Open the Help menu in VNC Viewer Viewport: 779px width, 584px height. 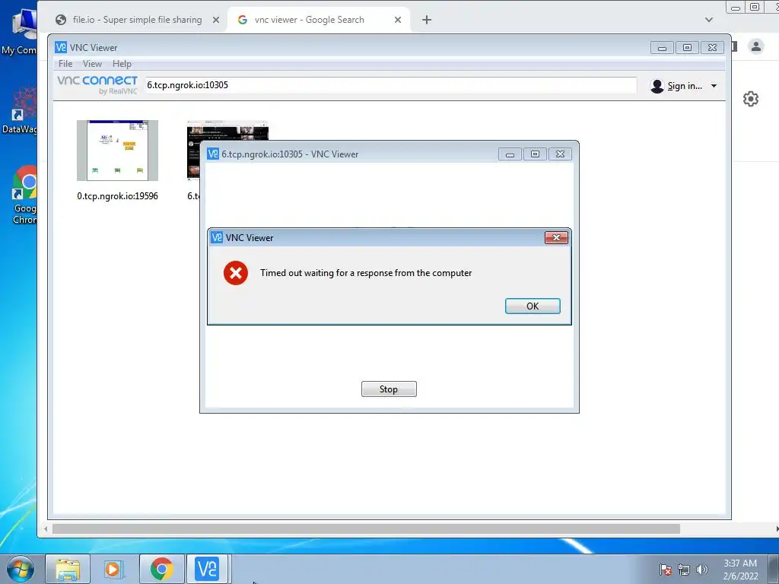point(122,64)
